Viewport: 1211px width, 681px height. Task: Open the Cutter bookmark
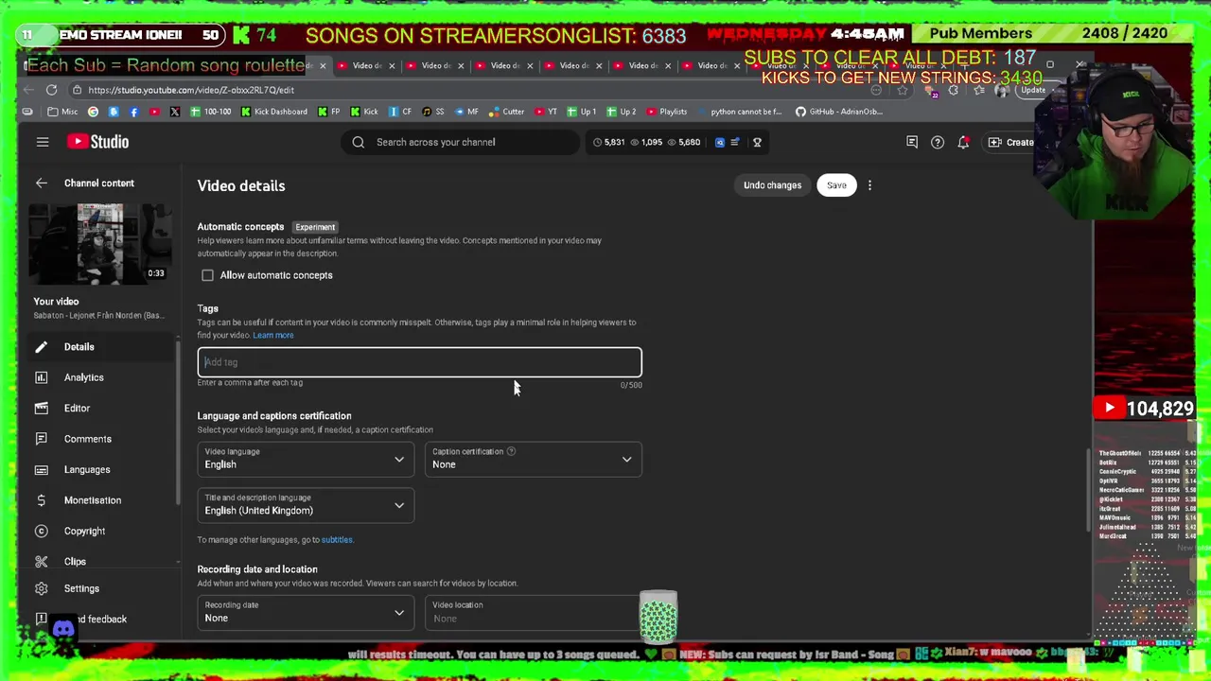click(506, 112)
